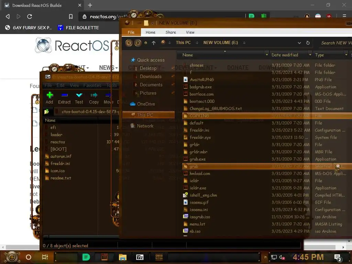This screenshot has width=352, height=264.
Task: Select Downloads in navigation pane
Action: click(151, 77)
